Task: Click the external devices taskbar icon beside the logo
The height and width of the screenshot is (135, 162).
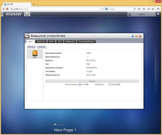Action: pyautogui.click(x=27, y=14)
